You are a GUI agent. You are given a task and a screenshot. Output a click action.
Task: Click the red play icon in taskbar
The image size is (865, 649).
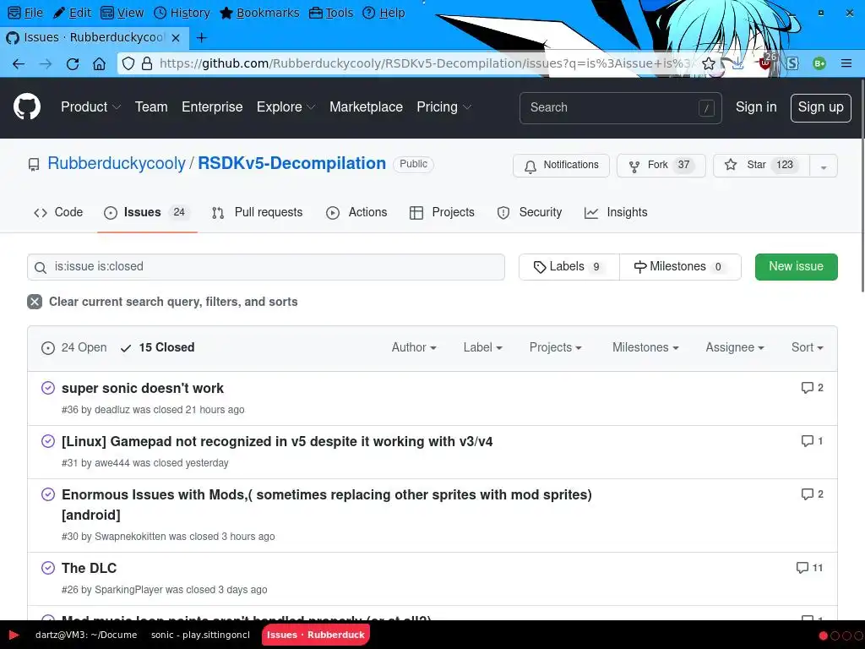14,635
